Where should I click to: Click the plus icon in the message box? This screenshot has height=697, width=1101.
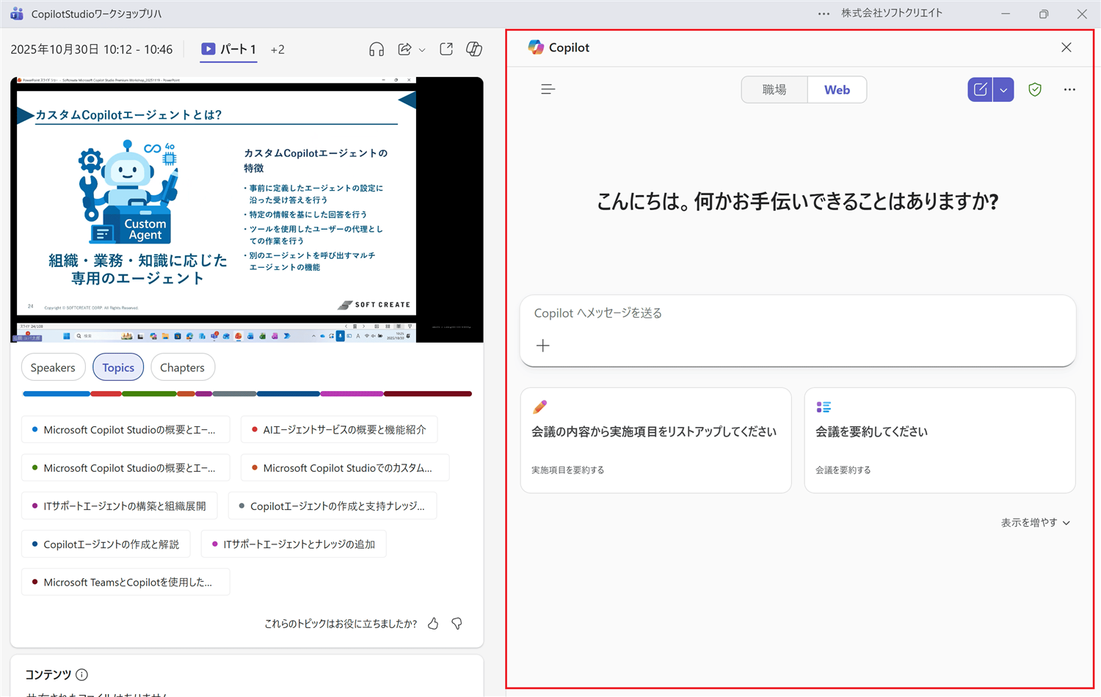coord(542,345)
